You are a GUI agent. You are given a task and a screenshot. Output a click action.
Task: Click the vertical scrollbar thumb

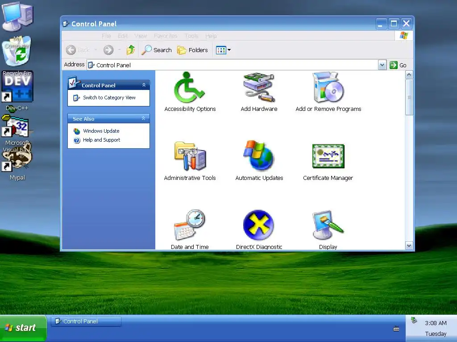click(x=409, y=97)
